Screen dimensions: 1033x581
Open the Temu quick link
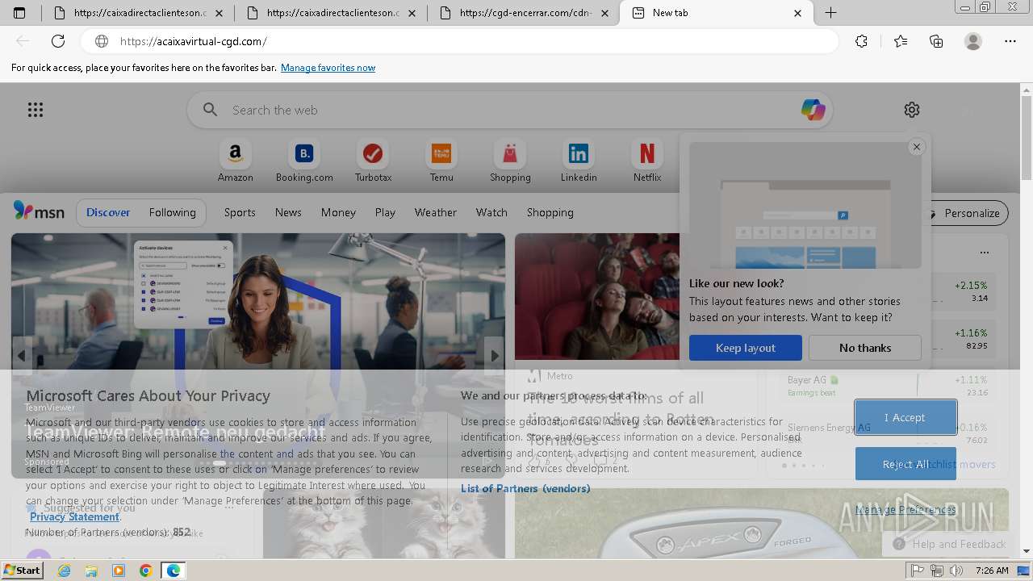tap(441, 161)
